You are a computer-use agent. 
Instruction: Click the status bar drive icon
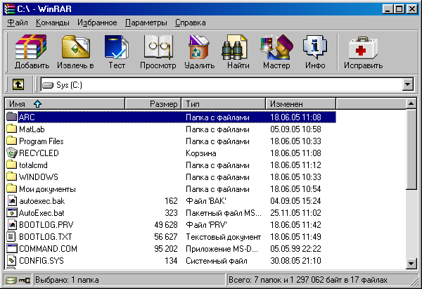click(11, 281)
